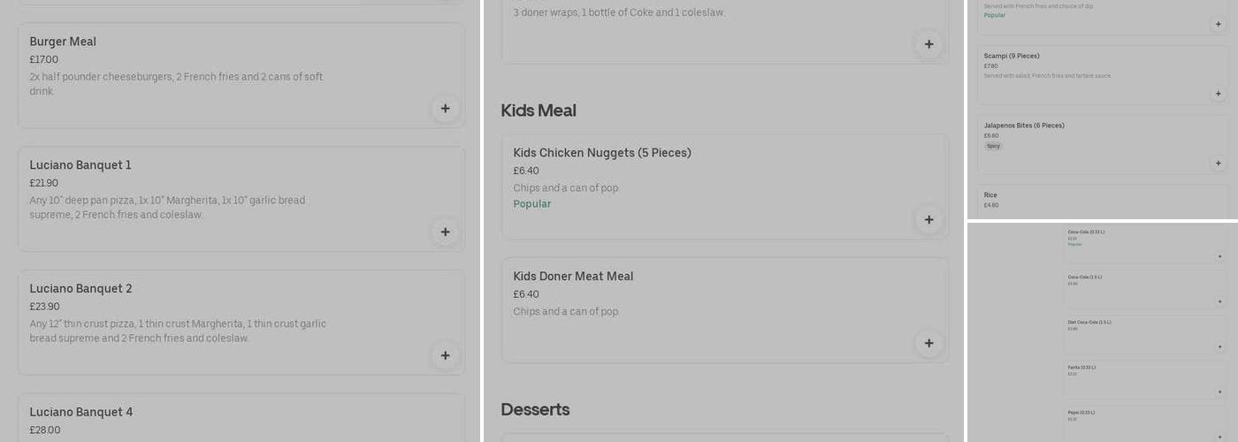Add Luciano Banquet 2 to order
Viewport: 1238px width, 442px height.
click(445, 355)
